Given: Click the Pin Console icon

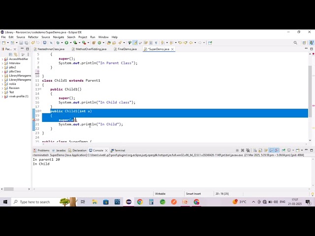Looking at the screenshot, I should coord(283,150).
